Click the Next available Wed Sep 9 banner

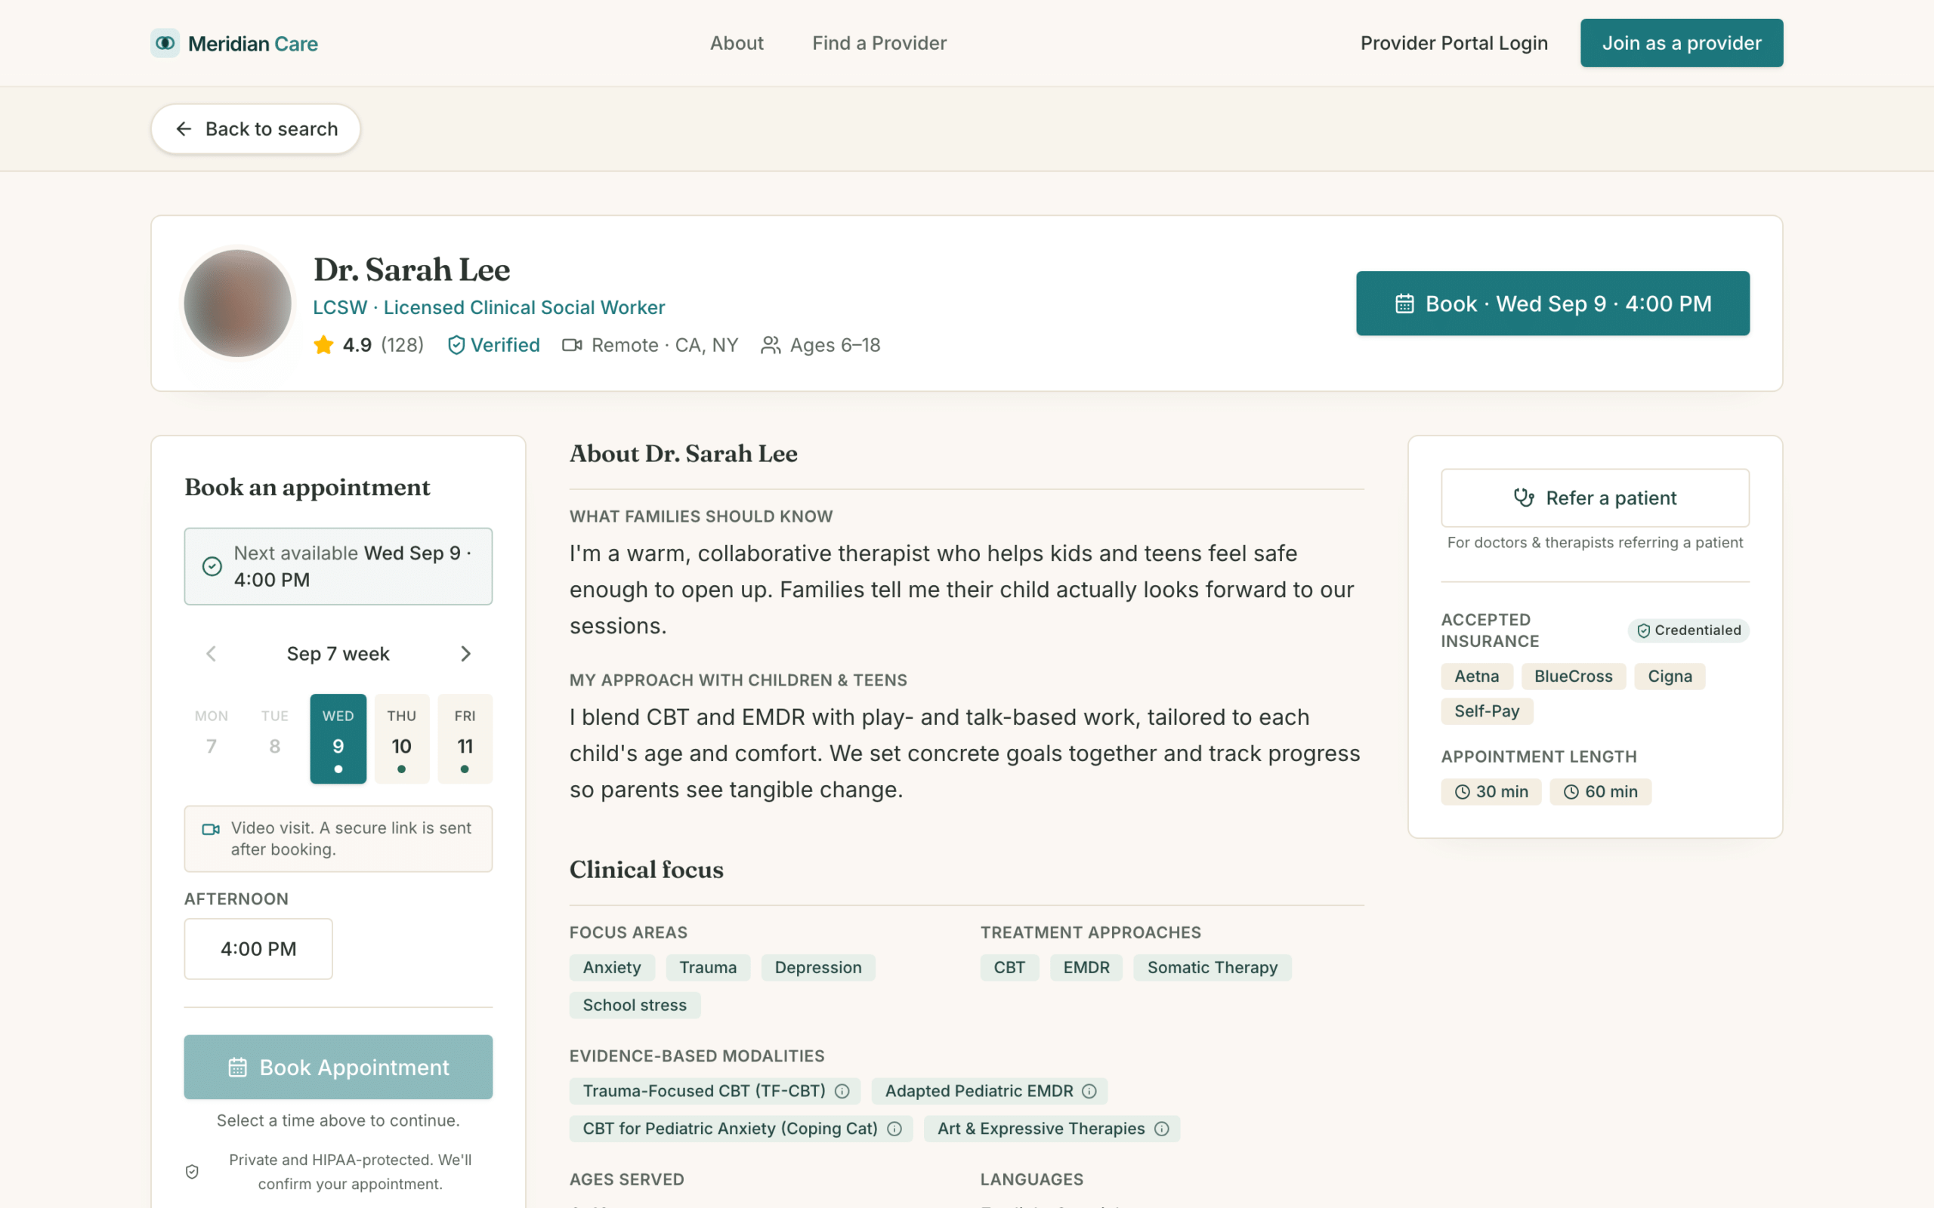[338, 566]
